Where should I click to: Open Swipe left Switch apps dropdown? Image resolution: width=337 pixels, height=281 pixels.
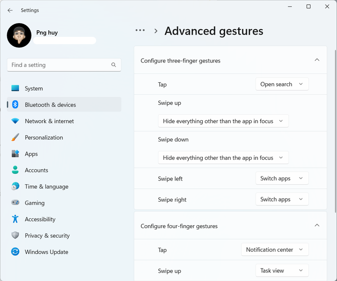click(x=282, y=178)
